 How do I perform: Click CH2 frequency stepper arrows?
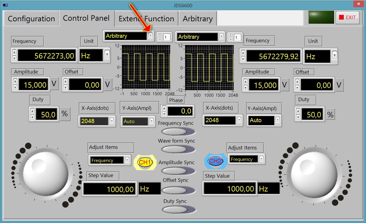[243, 56]
